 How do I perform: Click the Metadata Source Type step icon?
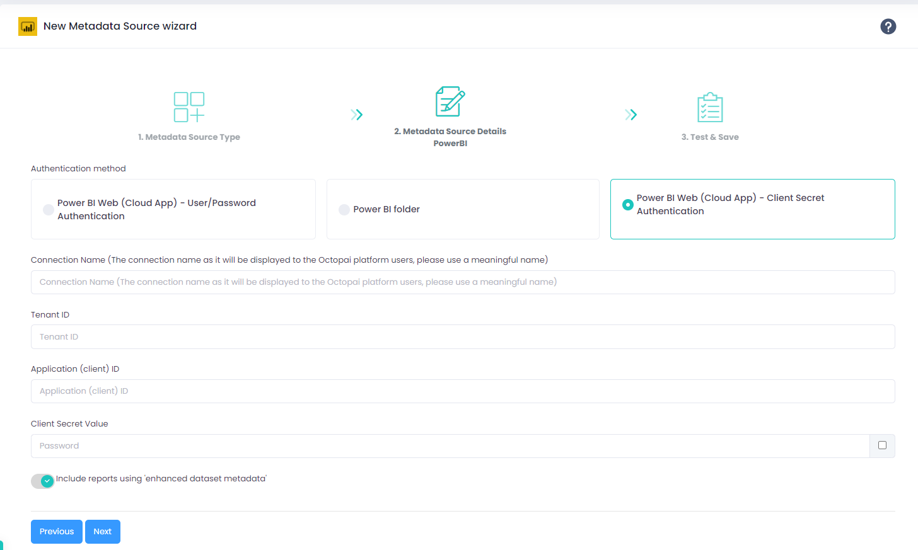pyautogui.click(x=189, y=107)
